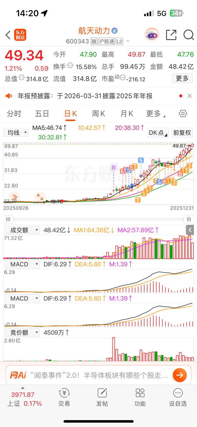Screen dimensions: 197x427
Task: Switch to 分时 chart tab
Action: click(x=14, y=113)
